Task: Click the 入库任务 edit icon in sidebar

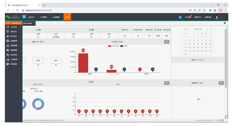Action: pyautogui.click(x=8, y=27)
